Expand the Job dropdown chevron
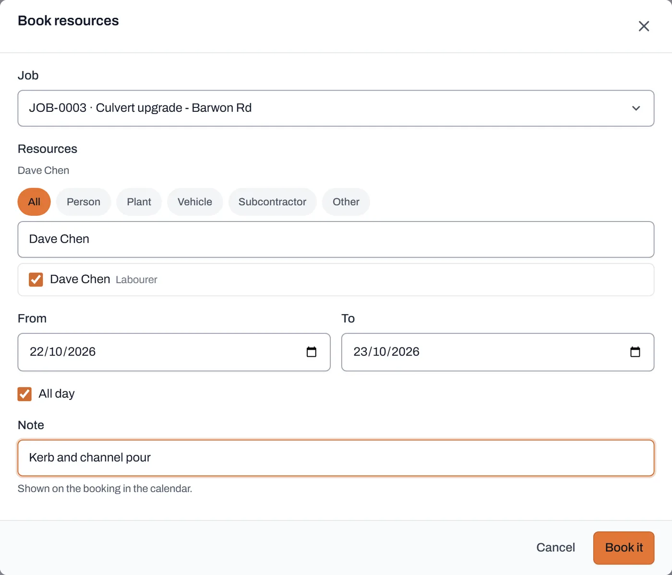672x575 pixels. pos(636,108)
